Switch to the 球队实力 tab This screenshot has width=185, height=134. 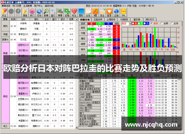[x=150, y=20]
